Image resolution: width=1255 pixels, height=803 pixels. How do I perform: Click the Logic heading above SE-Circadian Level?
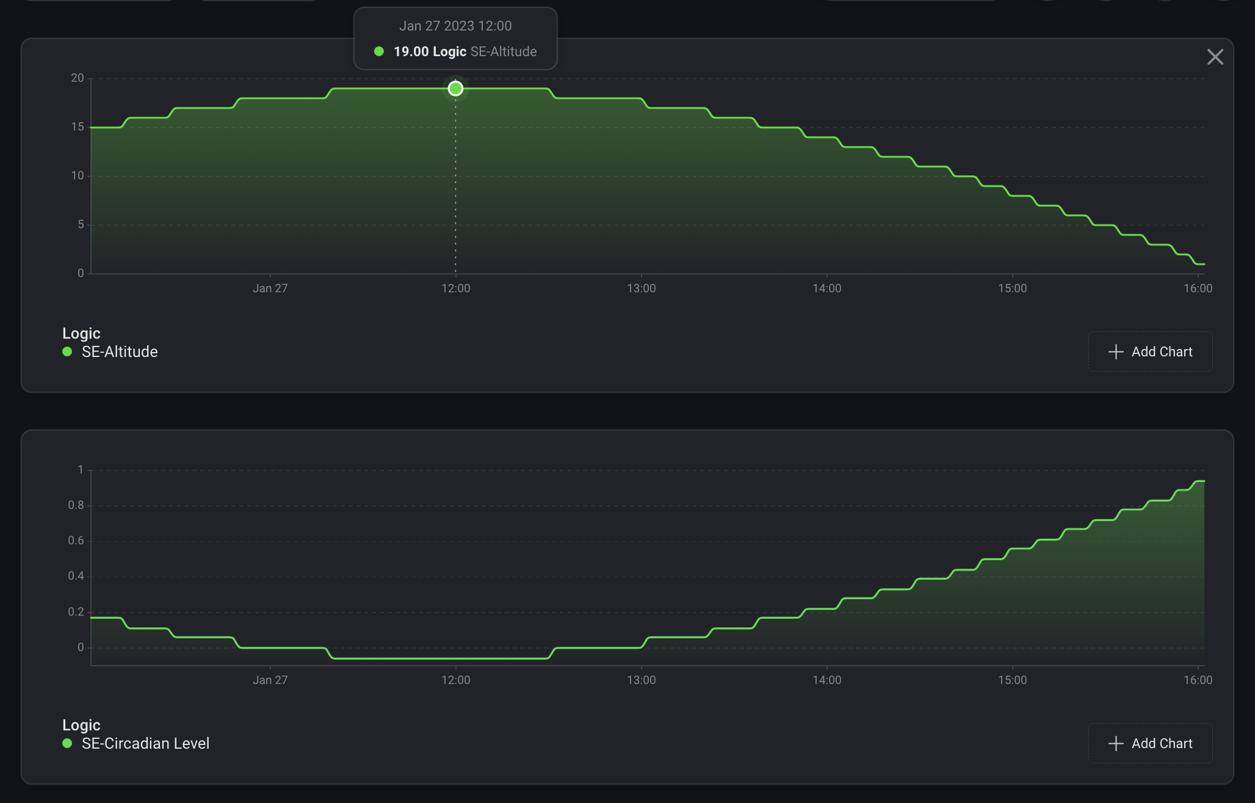point(81,725)
